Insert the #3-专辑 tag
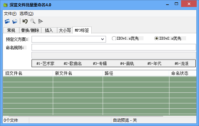 tap(100, 63)
